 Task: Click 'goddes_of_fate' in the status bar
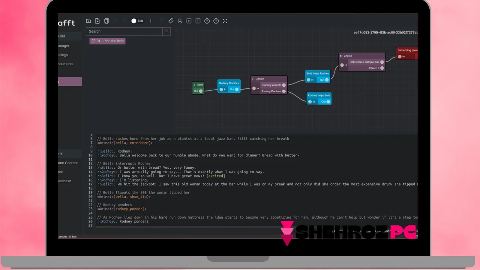tap(67, 237)
